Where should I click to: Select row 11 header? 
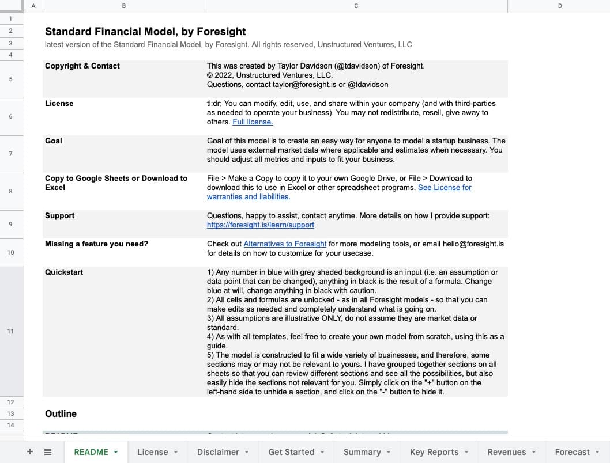point(10,331)
